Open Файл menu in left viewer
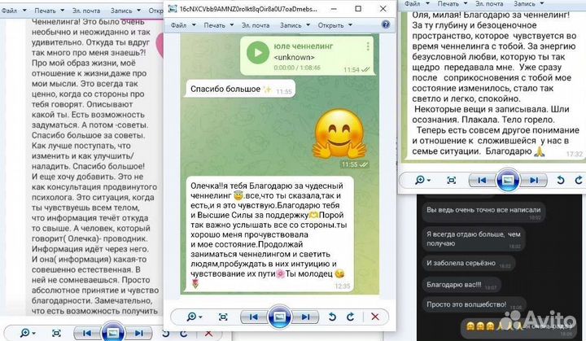586x341 pixels. coord(9,11)
